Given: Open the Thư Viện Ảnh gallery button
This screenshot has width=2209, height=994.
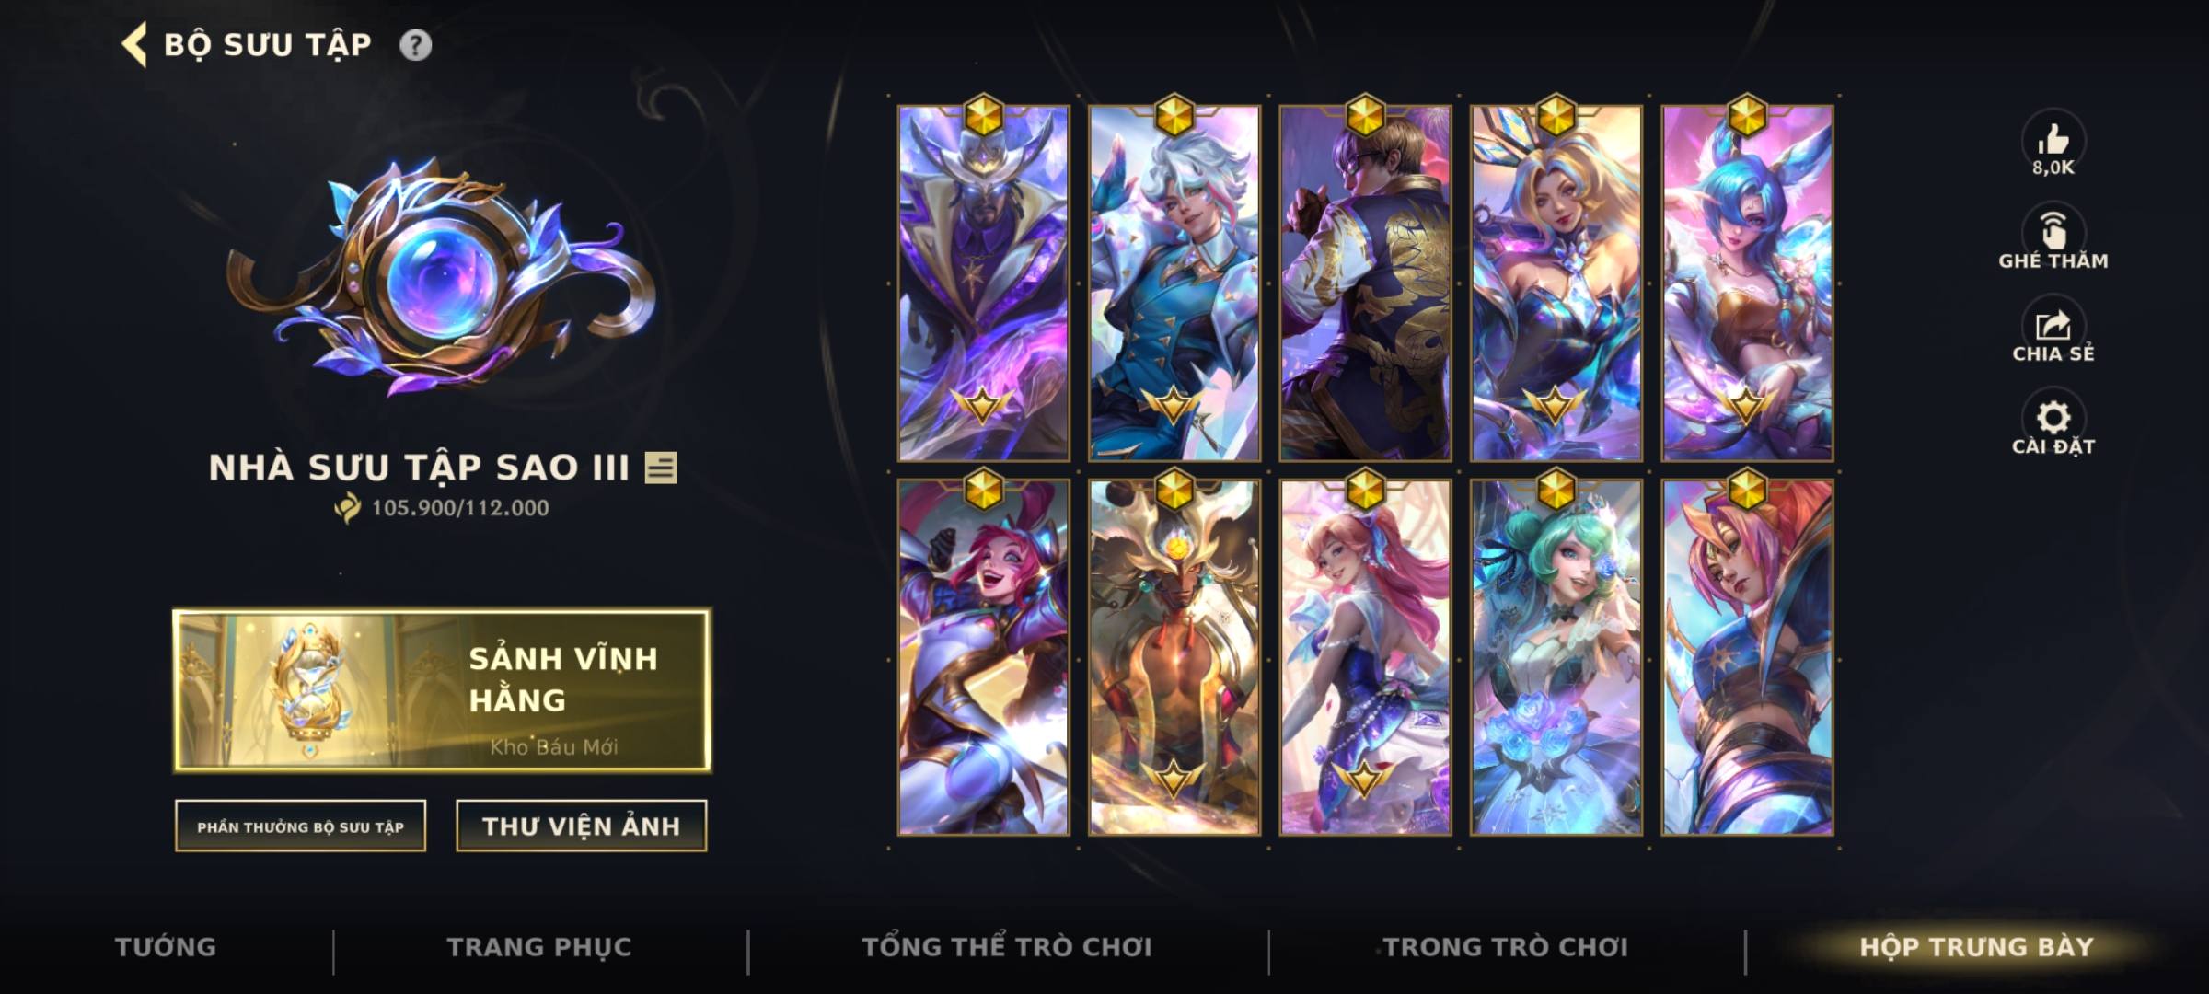Looking at the screenshot, I should pos(582,826).
